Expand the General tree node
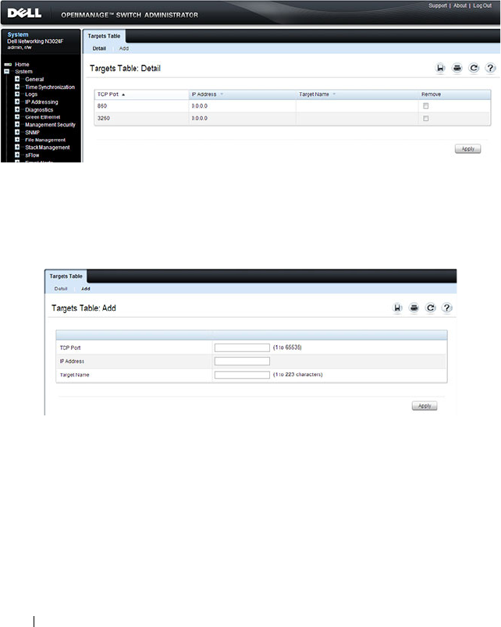The height and width of the screenshot is (627, 501). coord(17,79)
